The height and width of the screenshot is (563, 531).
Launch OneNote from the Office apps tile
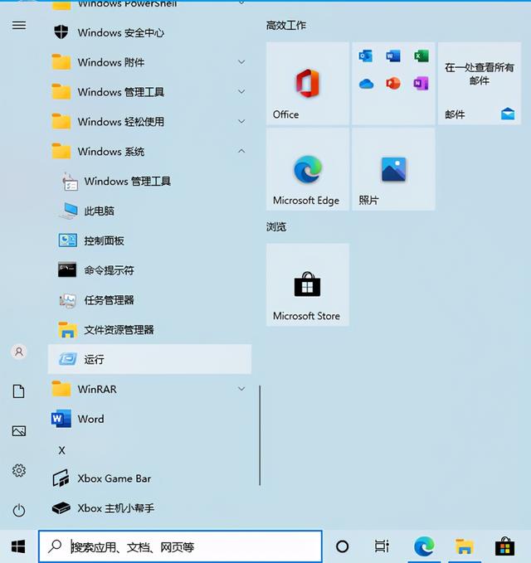[421, 84]
